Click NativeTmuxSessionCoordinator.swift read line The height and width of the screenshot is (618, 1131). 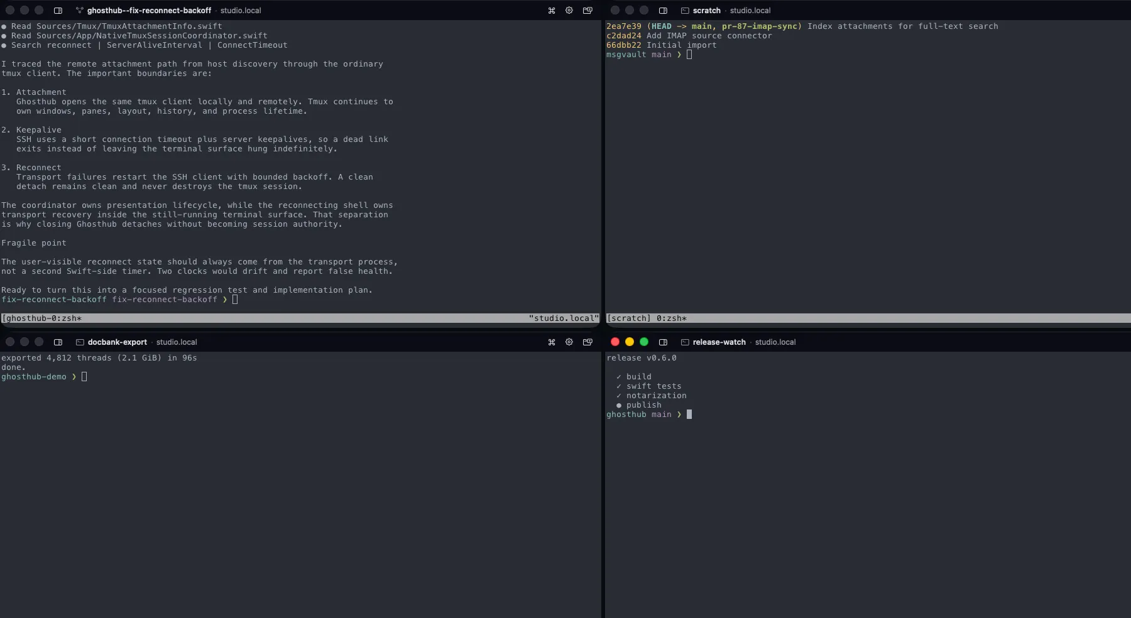pyautogui.click(x=134, y=36)
